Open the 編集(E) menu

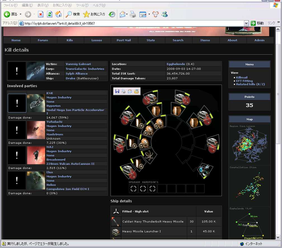tap(27, 5)
